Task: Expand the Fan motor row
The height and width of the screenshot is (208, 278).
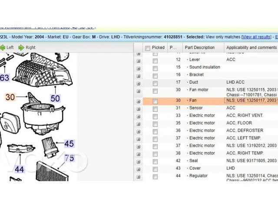Action: tap(139, 91)
